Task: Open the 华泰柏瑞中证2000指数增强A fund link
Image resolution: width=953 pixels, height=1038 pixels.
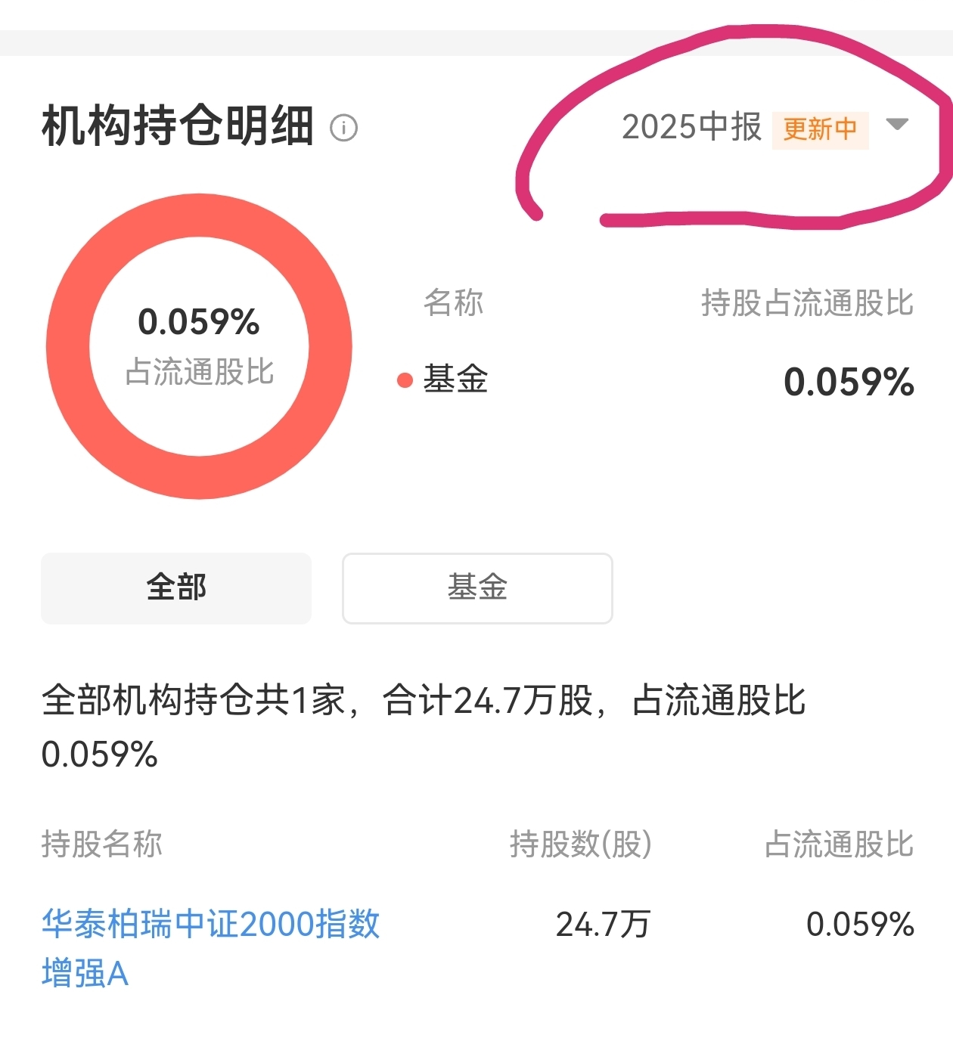Action: point(210,948)
